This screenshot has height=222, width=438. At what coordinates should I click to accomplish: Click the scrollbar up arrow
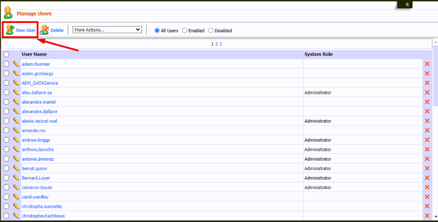[435, 42]
